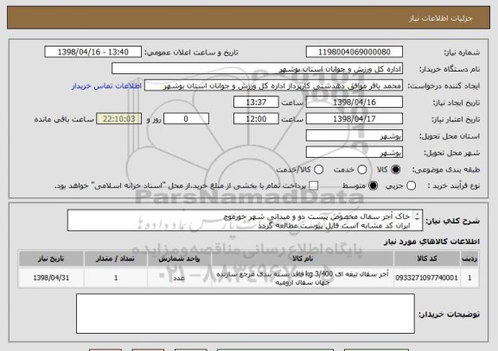Click the general need description text box
Screen dimensions: 498x351
245,221
